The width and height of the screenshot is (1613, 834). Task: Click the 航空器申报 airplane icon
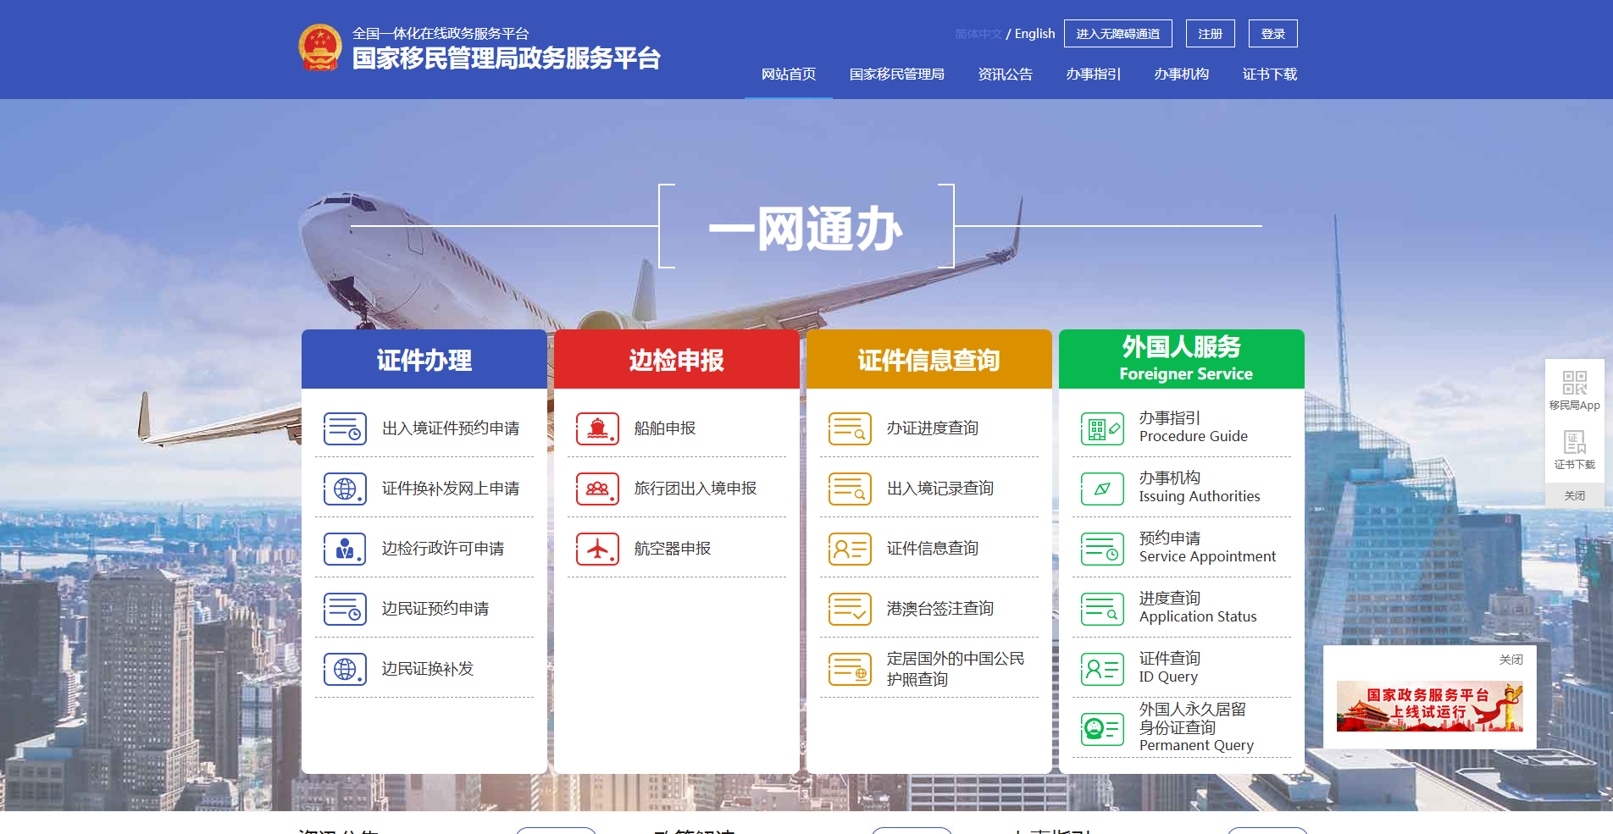(598, 548)
